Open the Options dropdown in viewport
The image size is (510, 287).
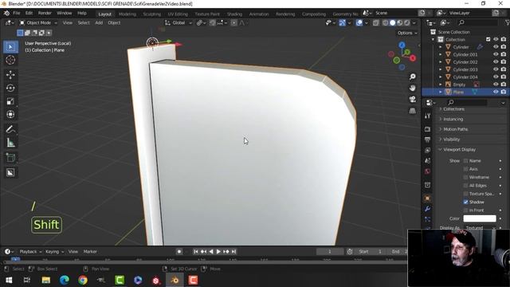tap(407, 33)
